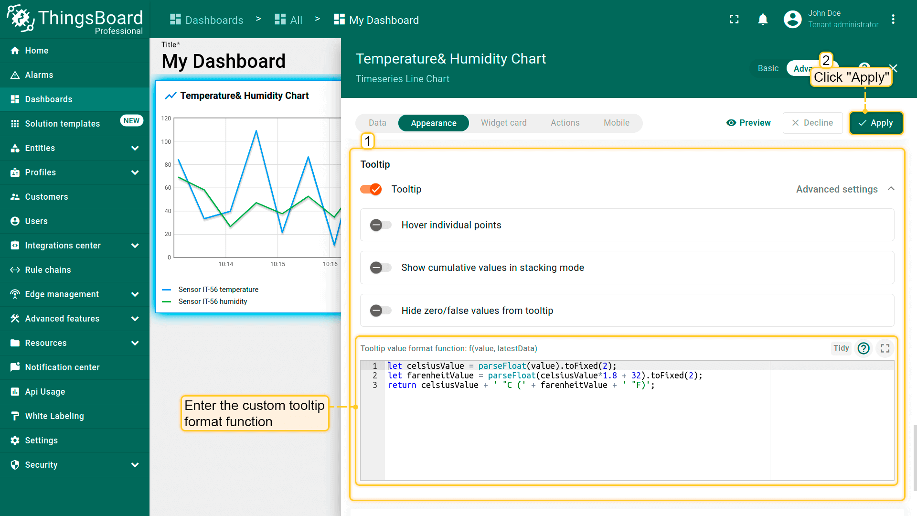Toggle fullscreen mode icon in header
The image size is (917, 516).
[734, 19]
